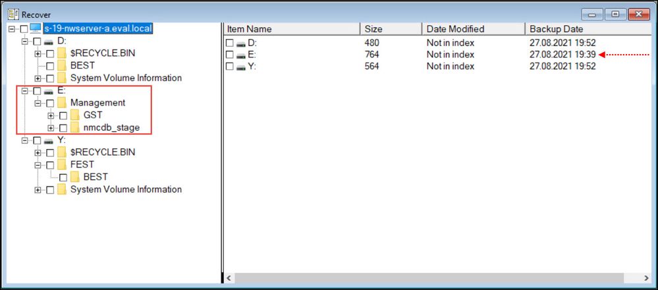Click System Volume Information folder icon under Y:

[62, 189]
